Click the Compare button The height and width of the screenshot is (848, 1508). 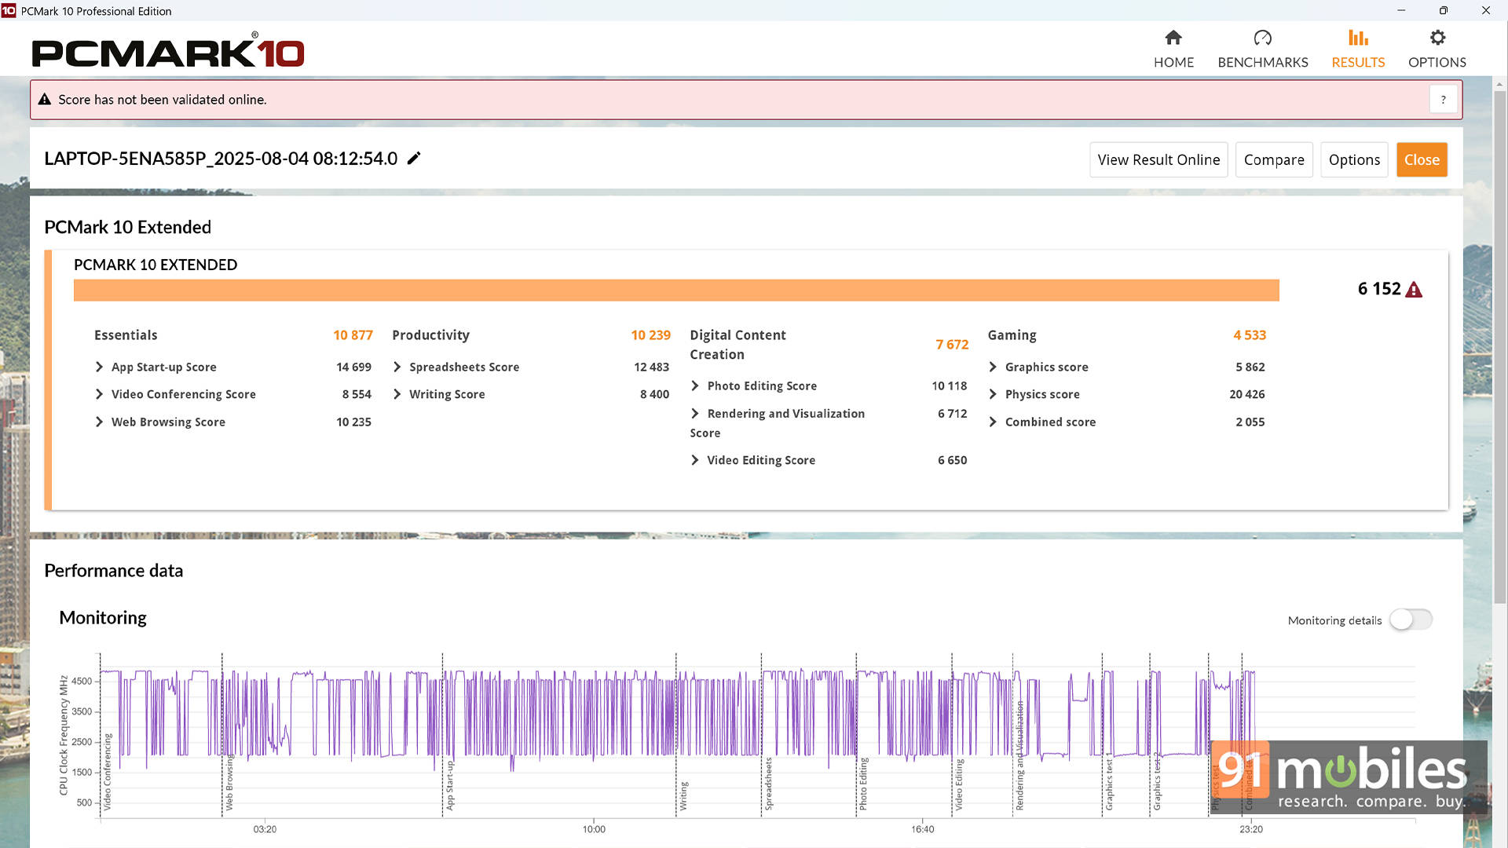[x=1273, y=159]
